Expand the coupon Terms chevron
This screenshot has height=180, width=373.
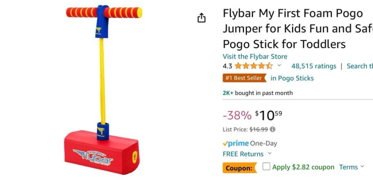coord(362,167)
